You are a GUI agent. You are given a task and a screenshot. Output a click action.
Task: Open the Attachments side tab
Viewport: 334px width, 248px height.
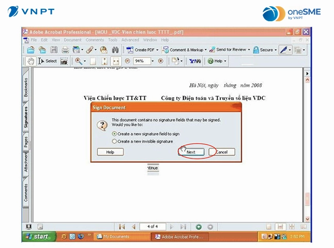[x=26, y=163]
